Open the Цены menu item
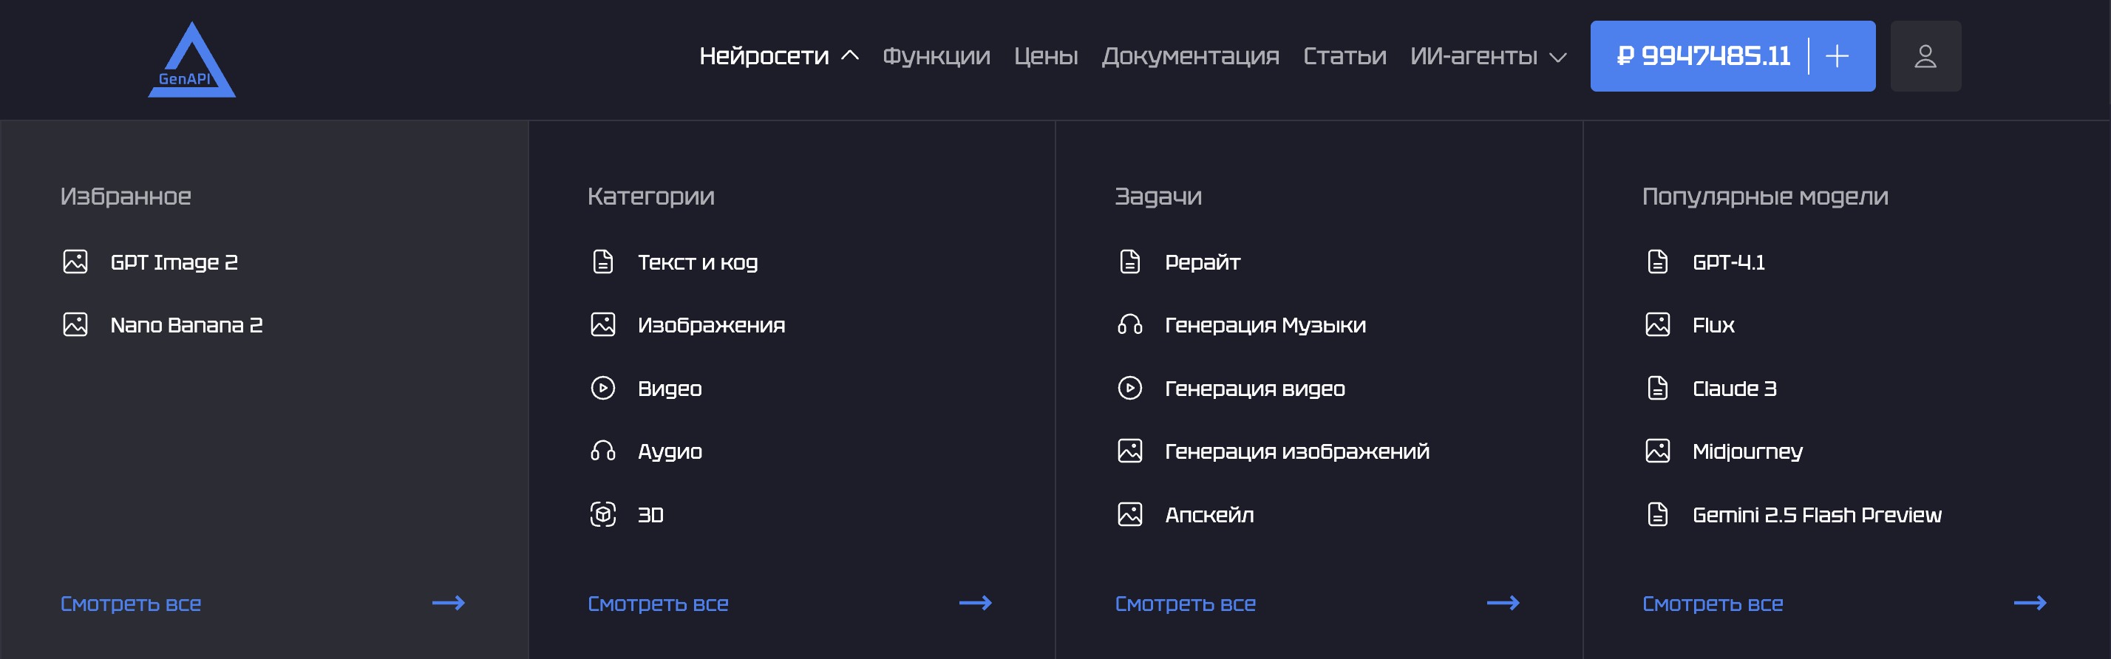The width and height of the screenshot is (2111, 659). click(x=1046, y=55)
